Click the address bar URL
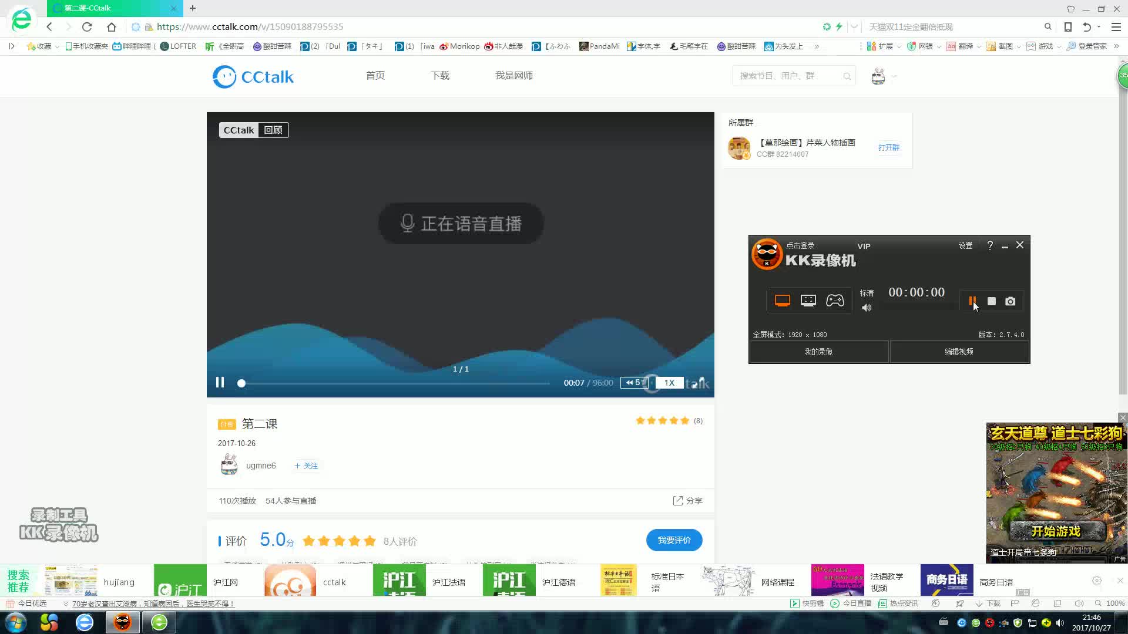 250,26
